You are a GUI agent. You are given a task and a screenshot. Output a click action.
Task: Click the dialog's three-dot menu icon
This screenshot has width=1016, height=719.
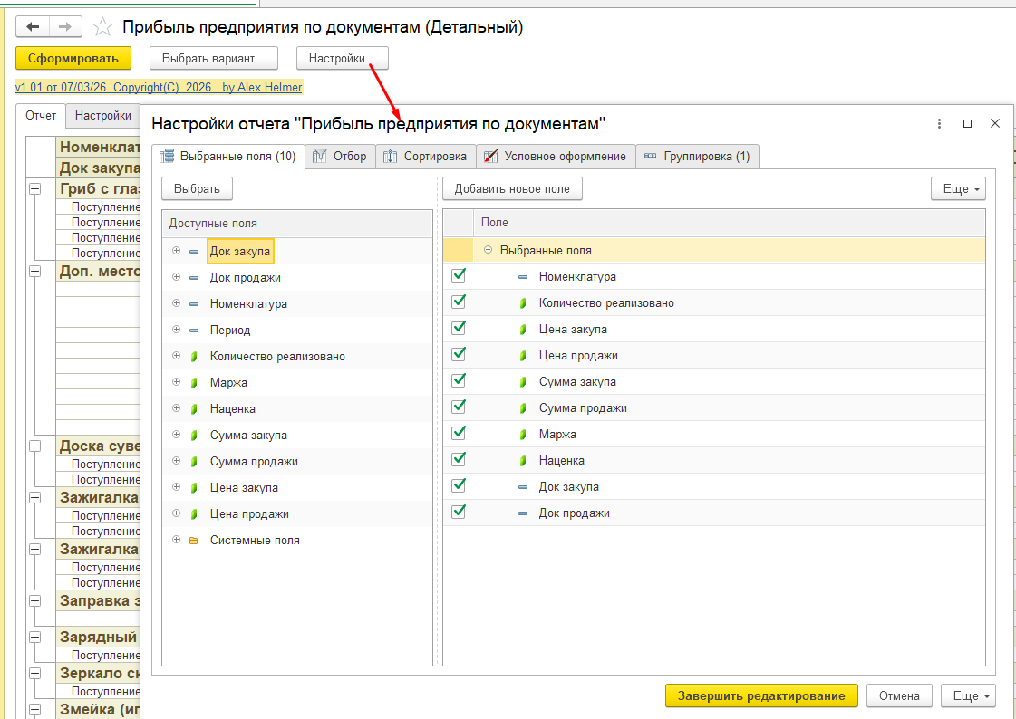point(940,123)
